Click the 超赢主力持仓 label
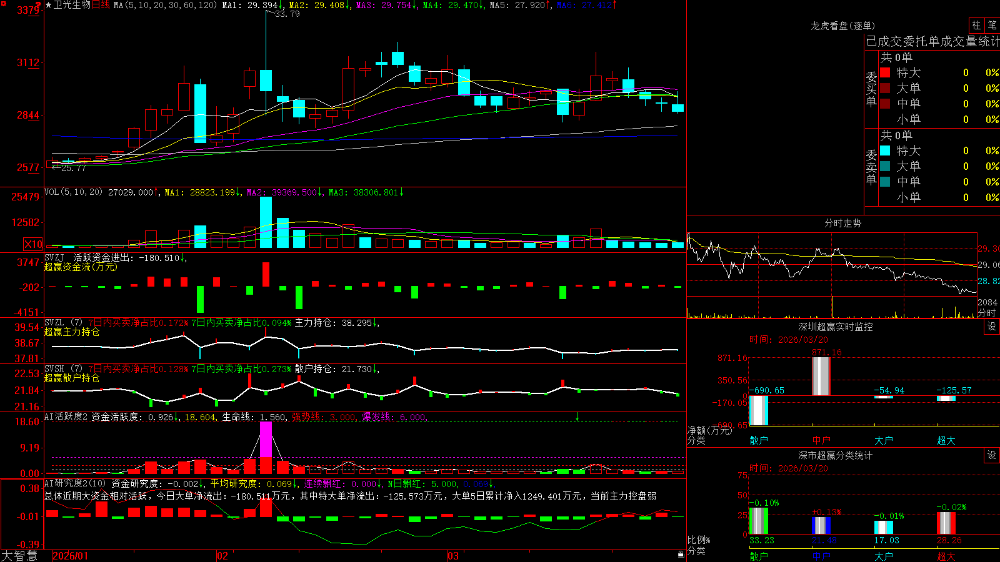This screenshot has height=562, width=1000. [x=72, y=332]
